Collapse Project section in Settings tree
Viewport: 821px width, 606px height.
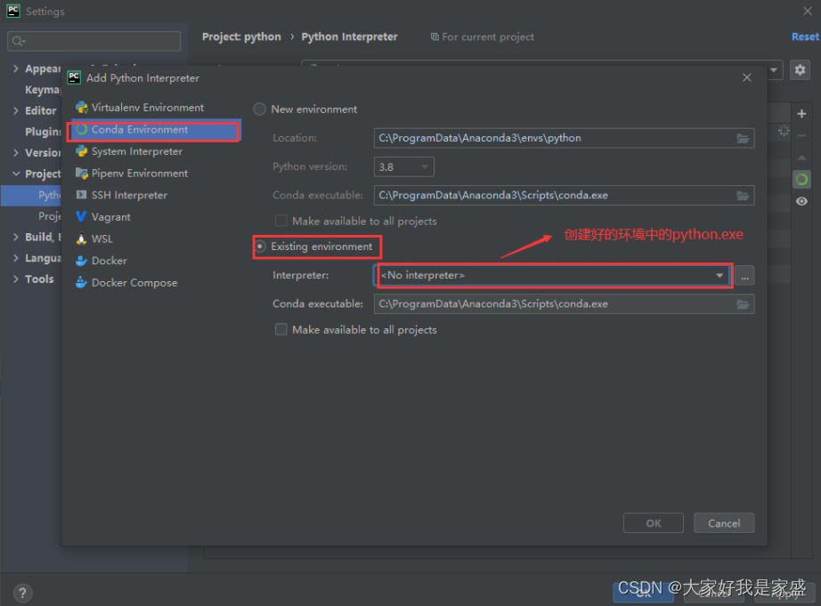[x=16, y=174]
